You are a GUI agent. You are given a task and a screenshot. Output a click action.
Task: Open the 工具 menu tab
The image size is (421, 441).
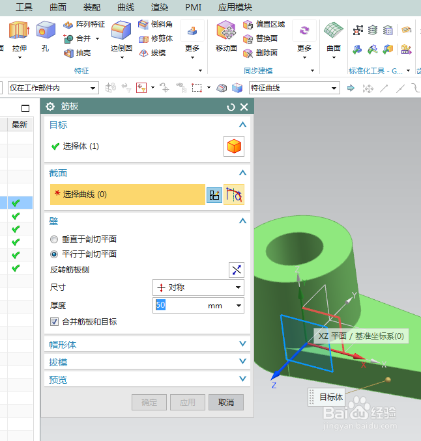coord(24,7)
